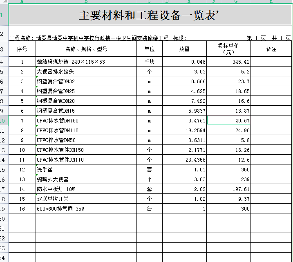The width and height of the screenshot is (293, 262).
Task: Select the title cell 主要材料和工程设备一览表
Action: coord(150,16)
